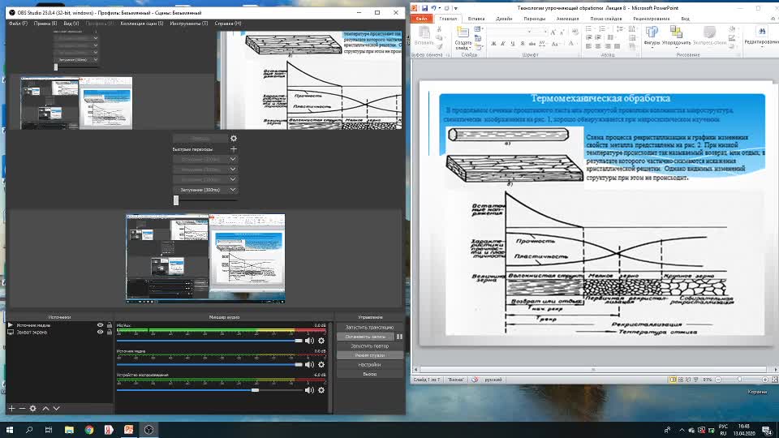This screenshot has width=779, height=438.
Task: Open File menu in OBS Studio
Action: [x=18, y=24]
